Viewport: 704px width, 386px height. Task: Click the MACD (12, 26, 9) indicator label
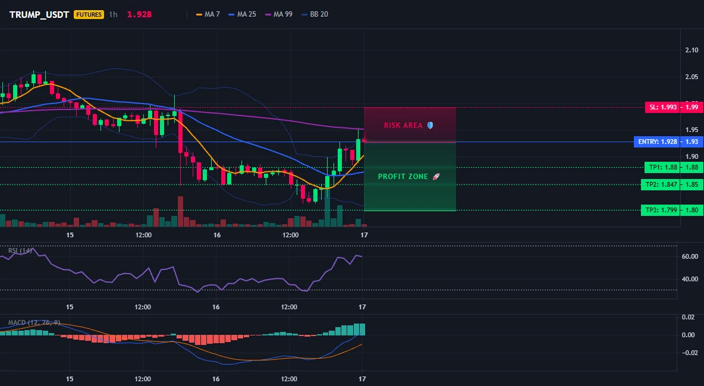click(x=34, y=322)
